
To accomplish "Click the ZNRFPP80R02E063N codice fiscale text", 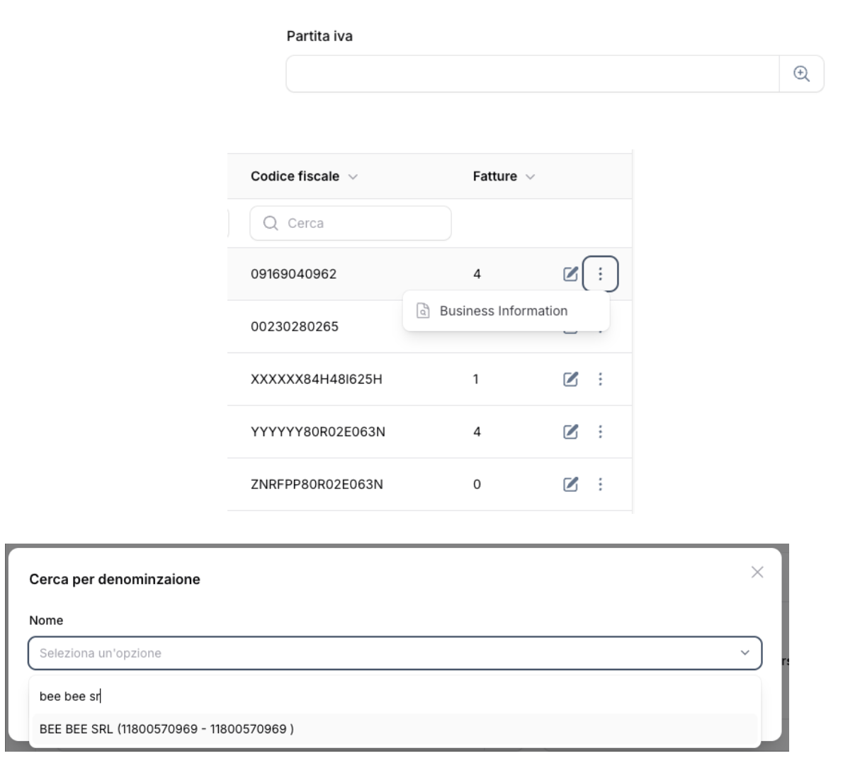I will click(317, 484).
